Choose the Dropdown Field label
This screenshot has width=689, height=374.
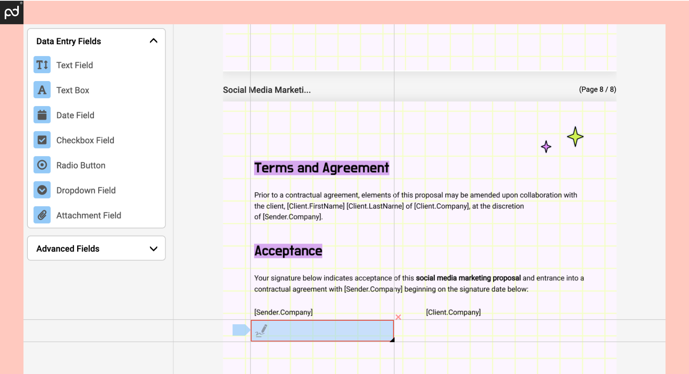(86, 190)
